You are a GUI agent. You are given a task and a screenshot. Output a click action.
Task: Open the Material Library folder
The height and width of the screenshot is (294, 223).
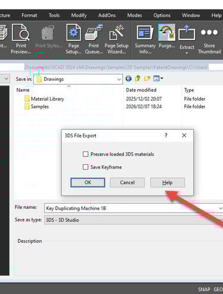coord(44,99)
